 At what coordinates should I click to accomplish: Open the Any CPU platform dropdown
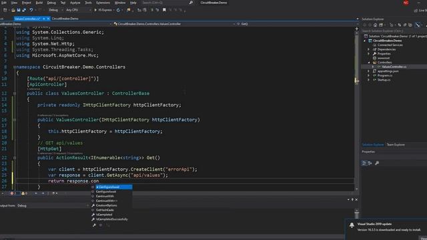[79, 10]
